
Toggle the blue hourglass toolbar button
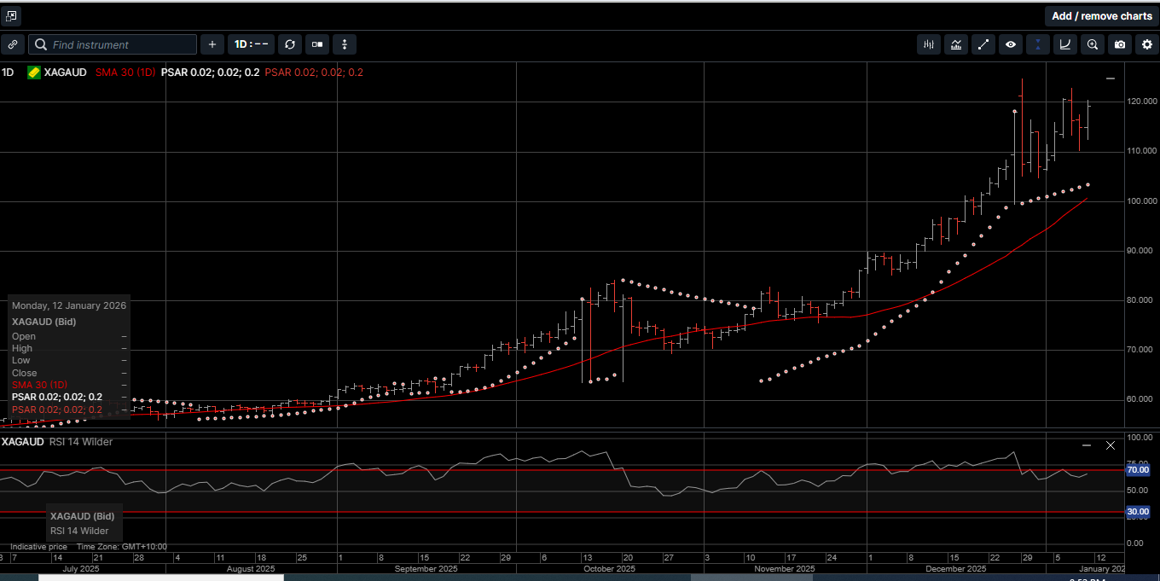tap(1038, 44)
